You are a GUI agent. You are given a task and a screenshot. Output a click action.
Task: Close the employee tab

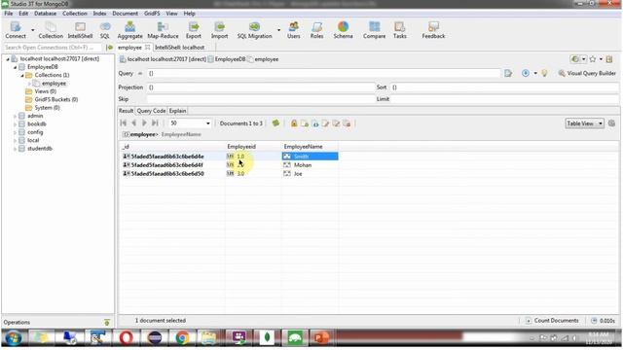click(x=147, y=48)
